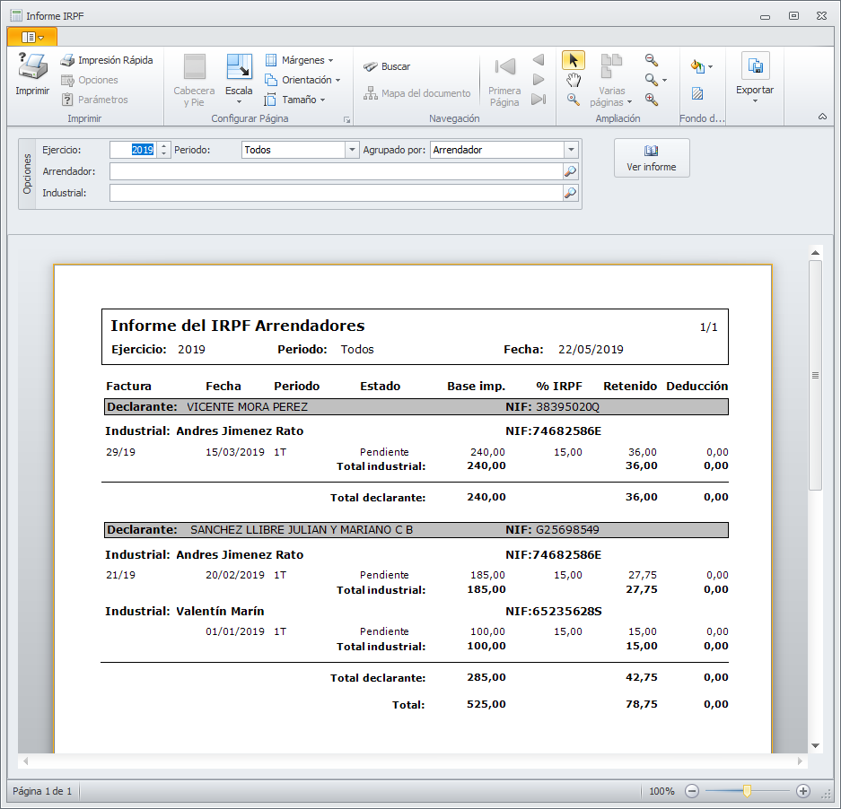Click the watermark icon in Fondo group
The image size is (841, 809).
(697, 93)
